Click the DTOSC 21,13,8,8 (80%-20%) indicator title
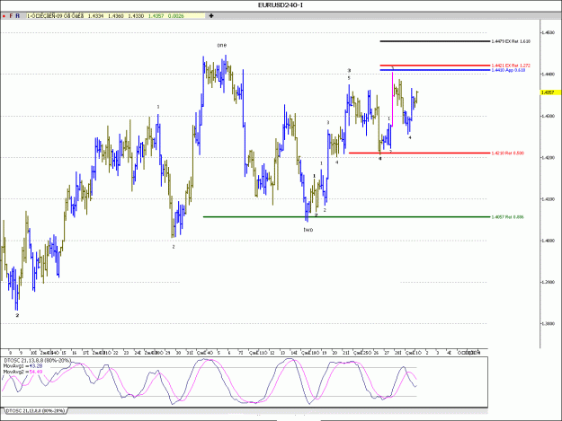This screenshot has height=421, width=562. tap(37, 360)
